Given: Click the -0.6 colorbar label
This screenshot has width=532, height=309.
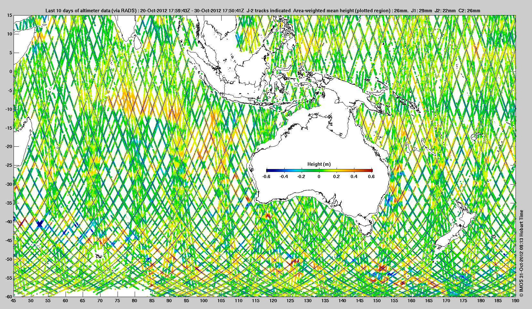Looking at the screenshot, I should tap(266, 176).
